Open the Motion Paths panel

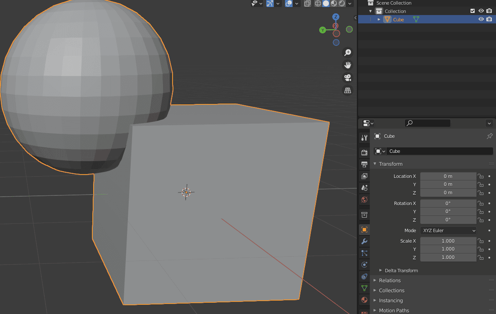(x=393, y=310)
